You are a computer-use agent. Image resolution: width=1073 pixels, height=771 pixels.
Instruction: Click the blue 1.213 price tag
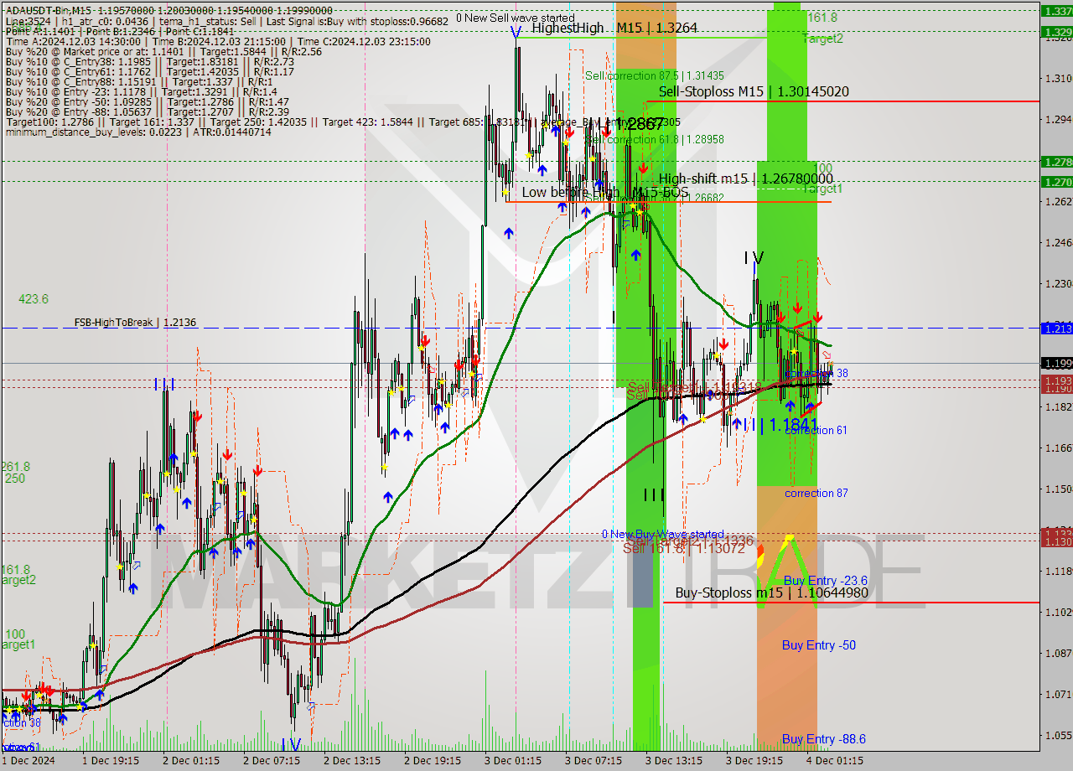click(x=1056, y=329)
